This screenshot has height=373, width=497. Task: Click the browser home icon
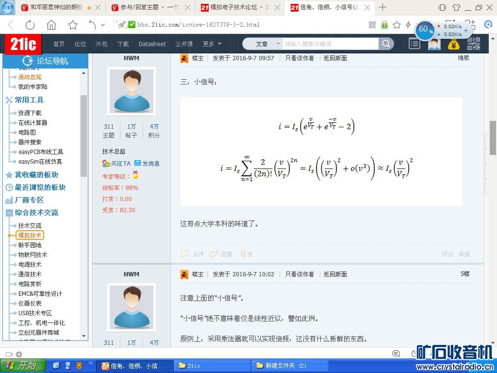[51, 25]
